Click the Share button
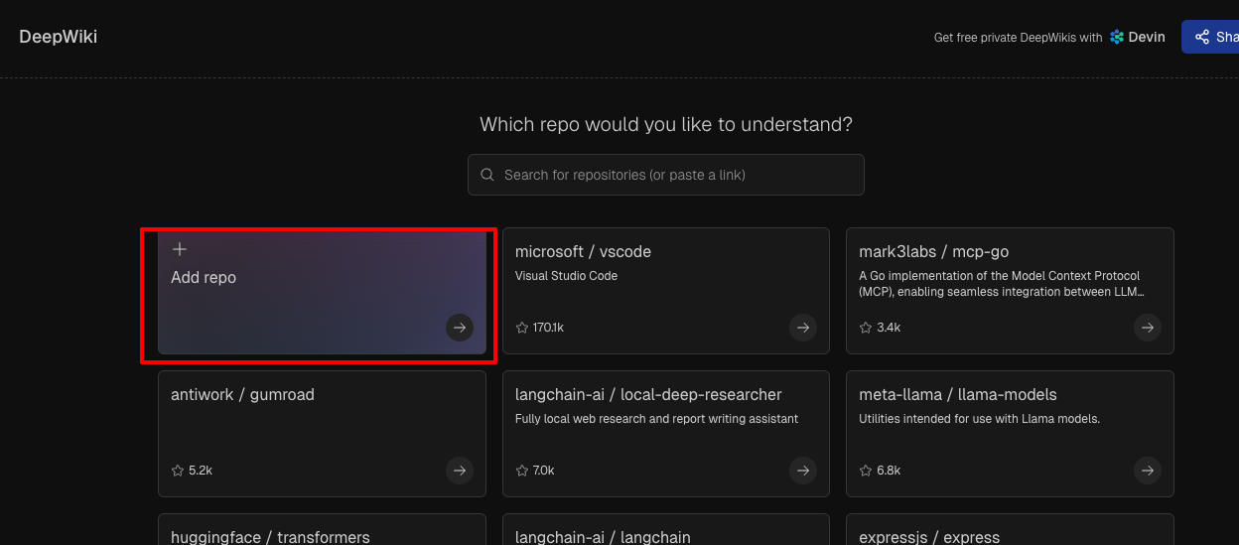Viewport: 1239px width, 545px height. [x=1210, y=37]
